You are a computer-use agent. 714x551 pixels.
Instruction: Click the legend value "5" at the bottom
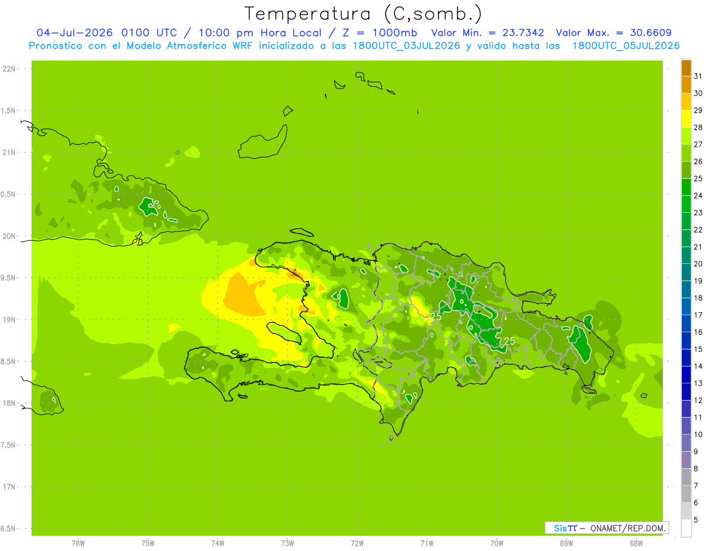click(696, 520)
